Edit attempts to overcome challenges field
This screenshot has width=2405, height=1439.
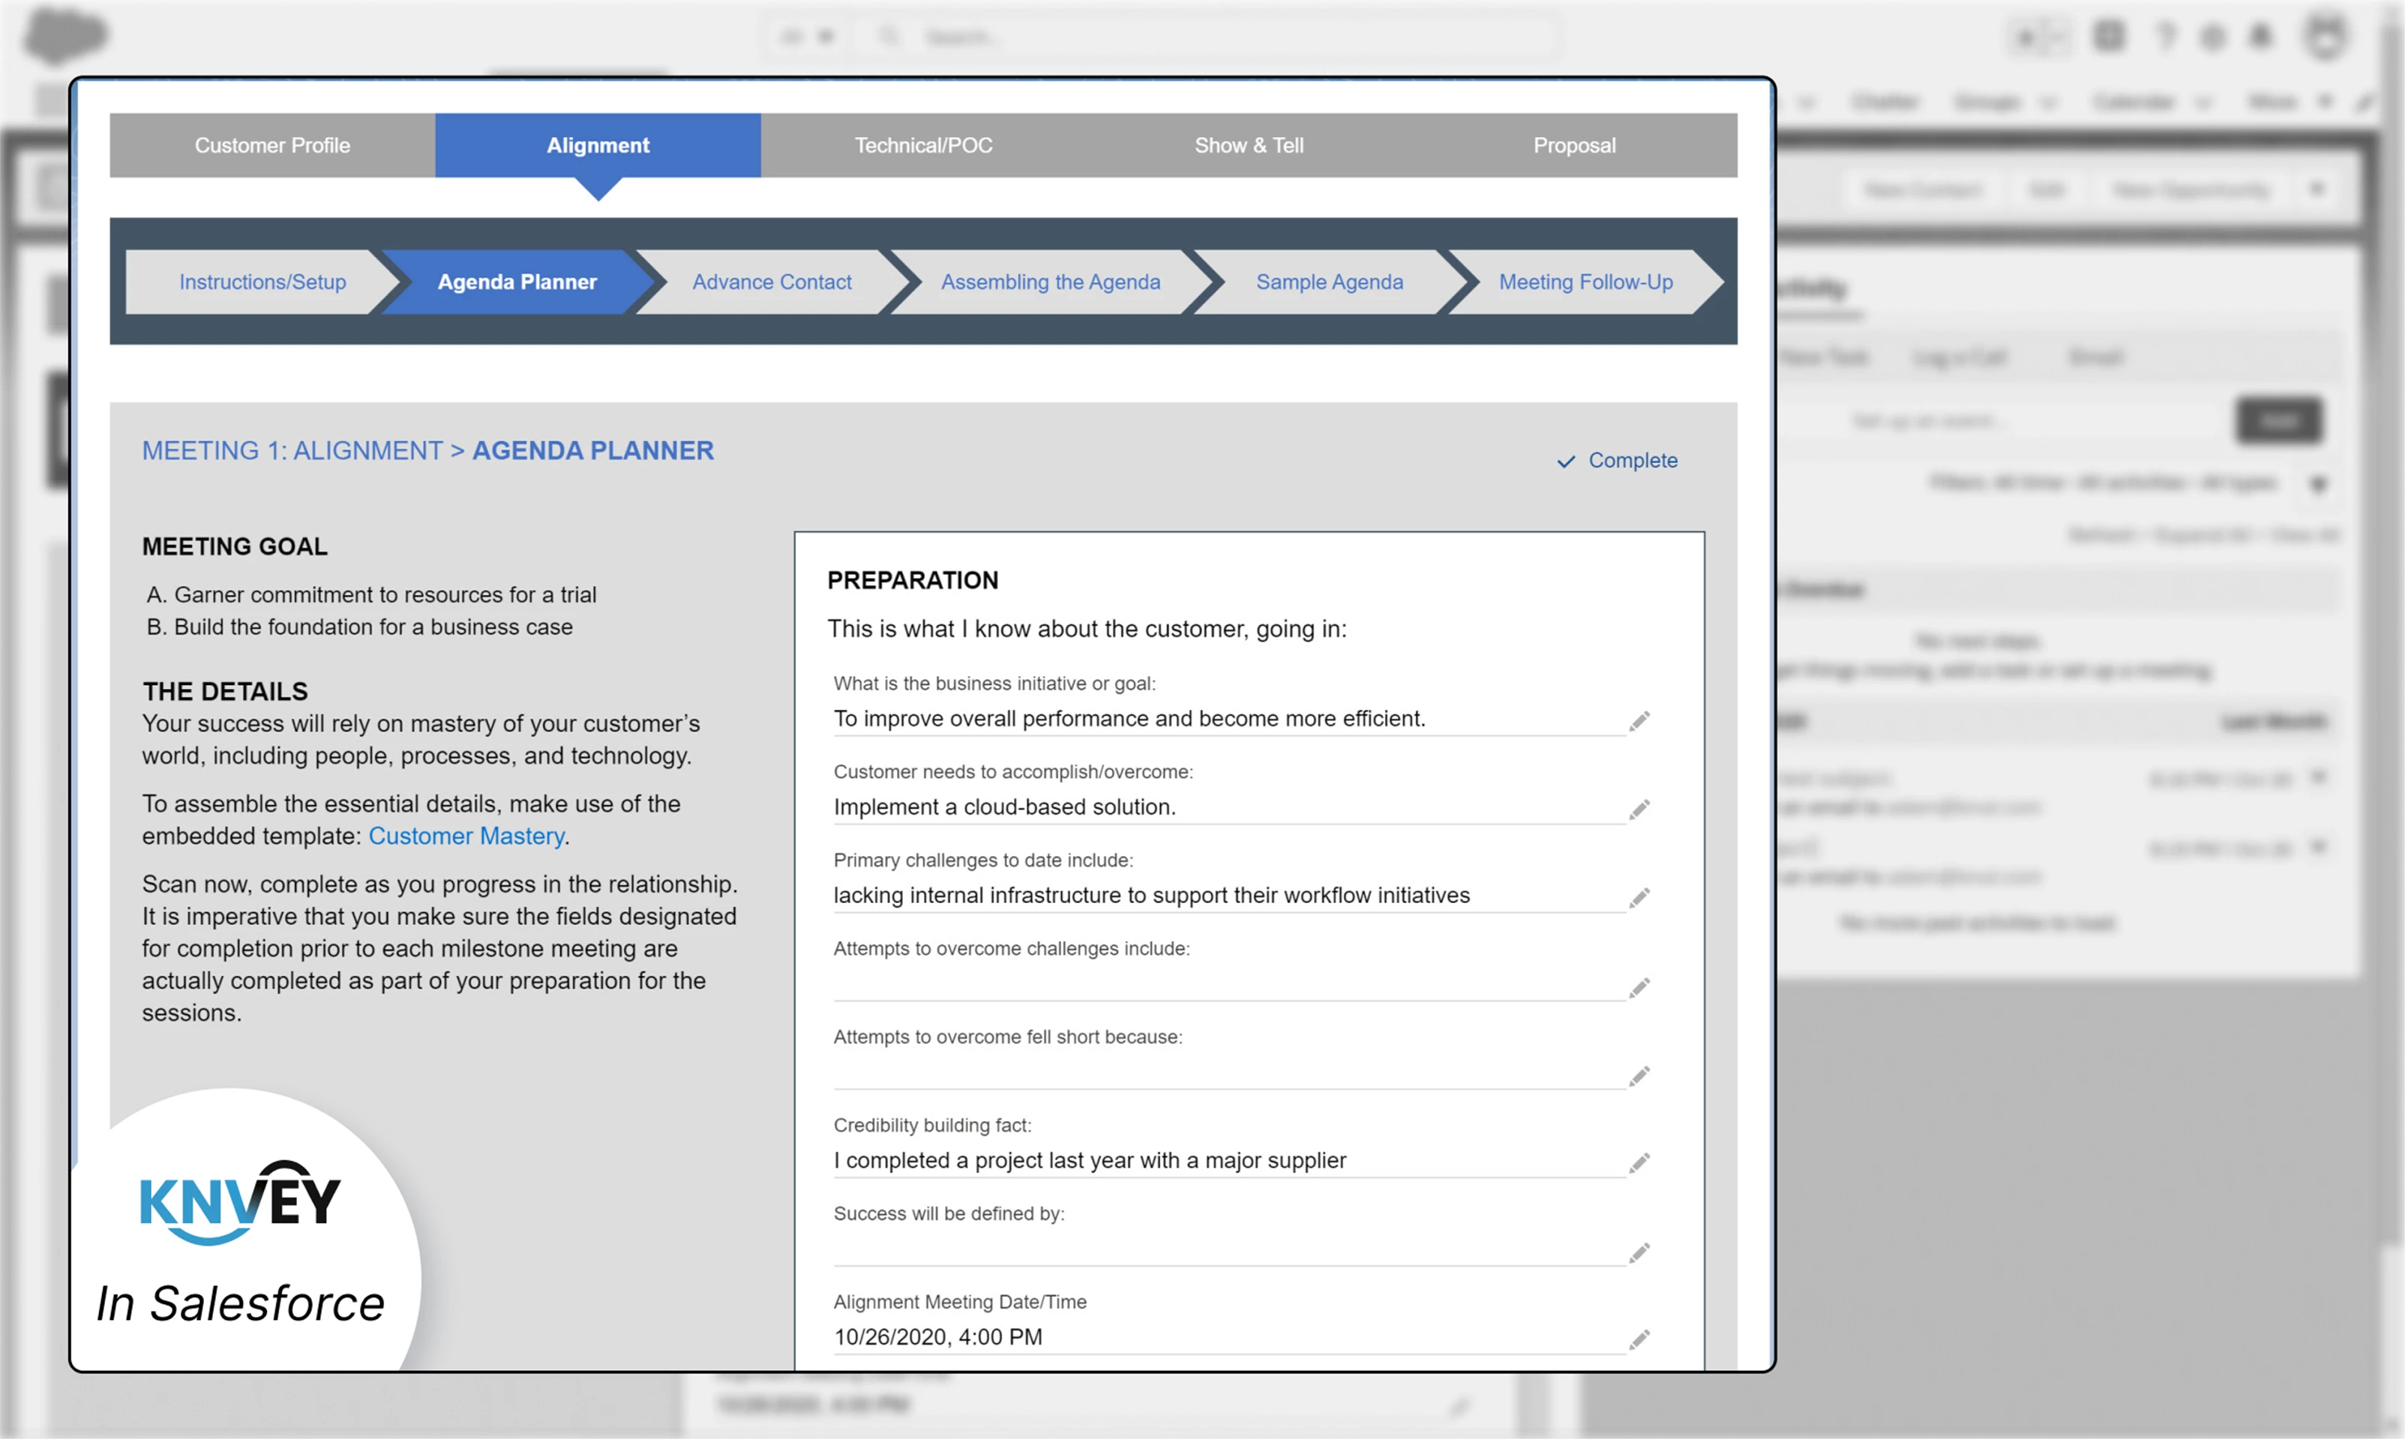[x=1639, y=987]
